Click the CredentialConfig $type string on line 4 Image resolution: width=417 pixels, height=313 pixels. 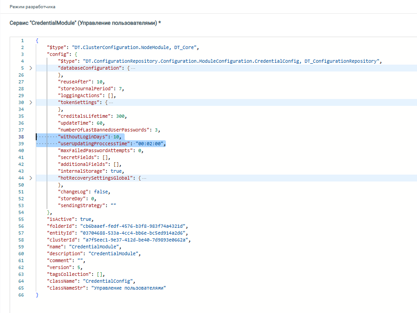click(231, 61)
